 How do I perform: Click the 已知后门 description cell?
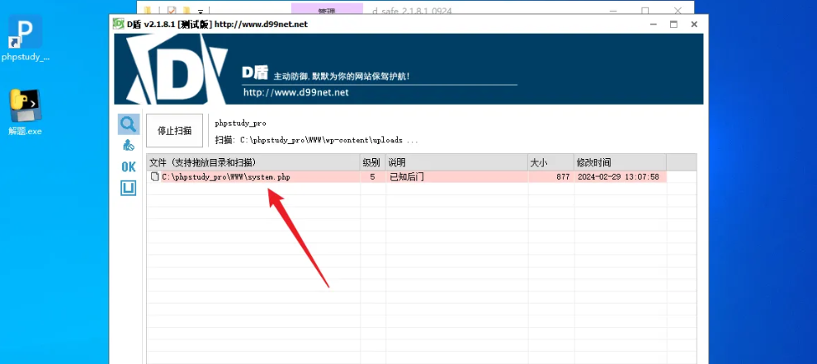pos(407,177)
